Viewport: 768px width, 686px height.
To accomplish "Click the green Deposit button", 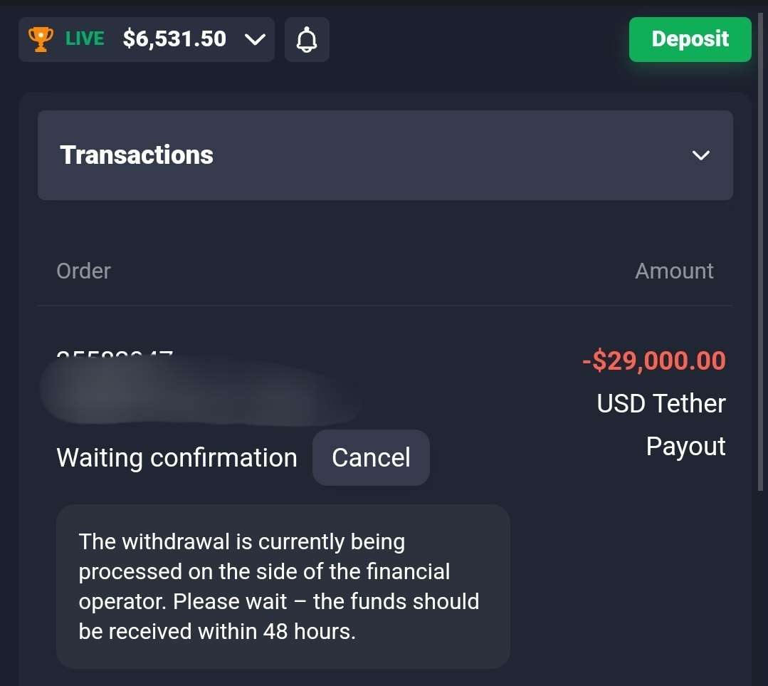I will (x=690, y=39).
